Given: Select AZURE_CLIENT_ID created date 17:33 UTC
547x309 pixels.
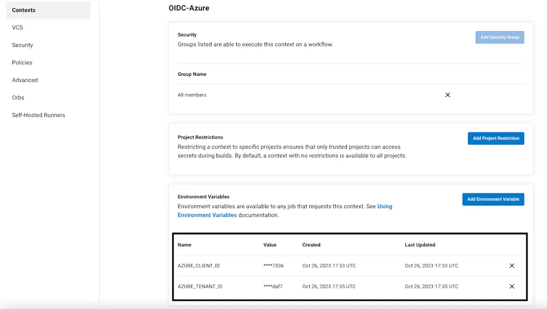Looking at the screenshot, I should pyautogui.click(x=329, y=266).
